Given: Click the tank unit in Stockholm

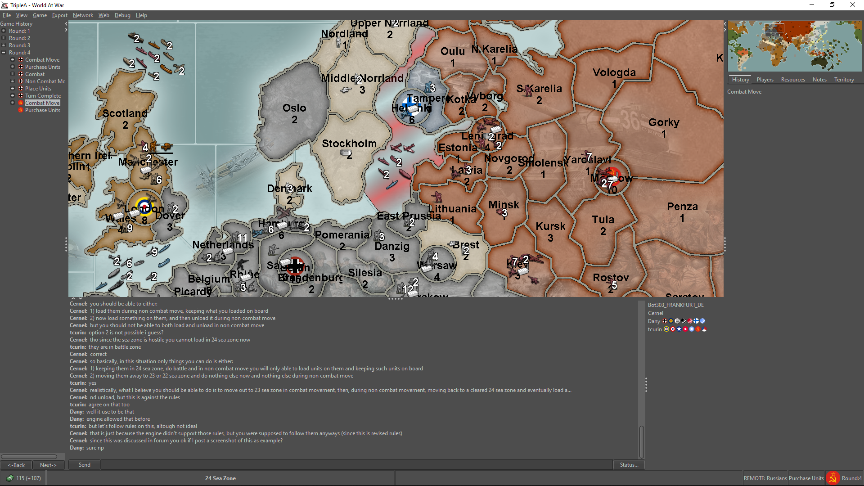Looking at the screenshot, I should coord(345,153).
